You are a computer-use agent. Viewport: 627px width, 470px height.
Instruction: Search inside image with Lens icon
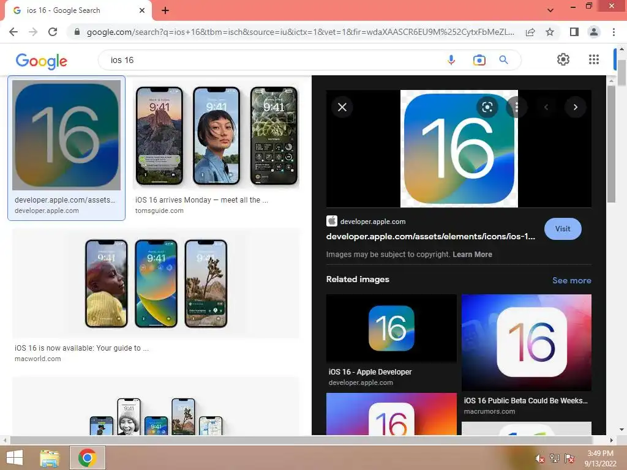[x=487, y=107]
